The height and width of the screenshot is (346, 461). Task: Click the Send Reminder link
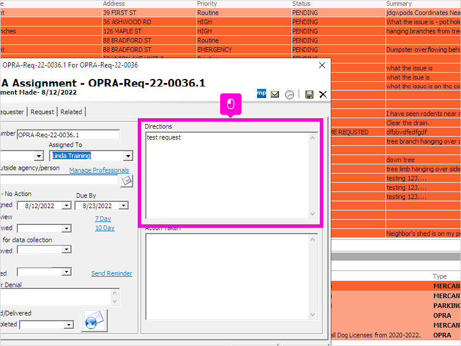tap(112, 273)
